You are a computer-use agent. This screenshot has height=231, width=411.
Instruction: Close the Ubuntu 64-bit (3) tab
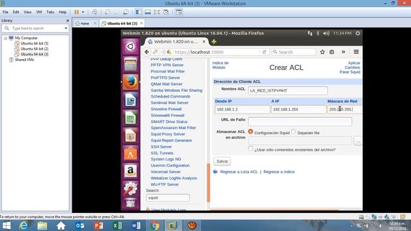pyautogui.click(x=141, y=23)
